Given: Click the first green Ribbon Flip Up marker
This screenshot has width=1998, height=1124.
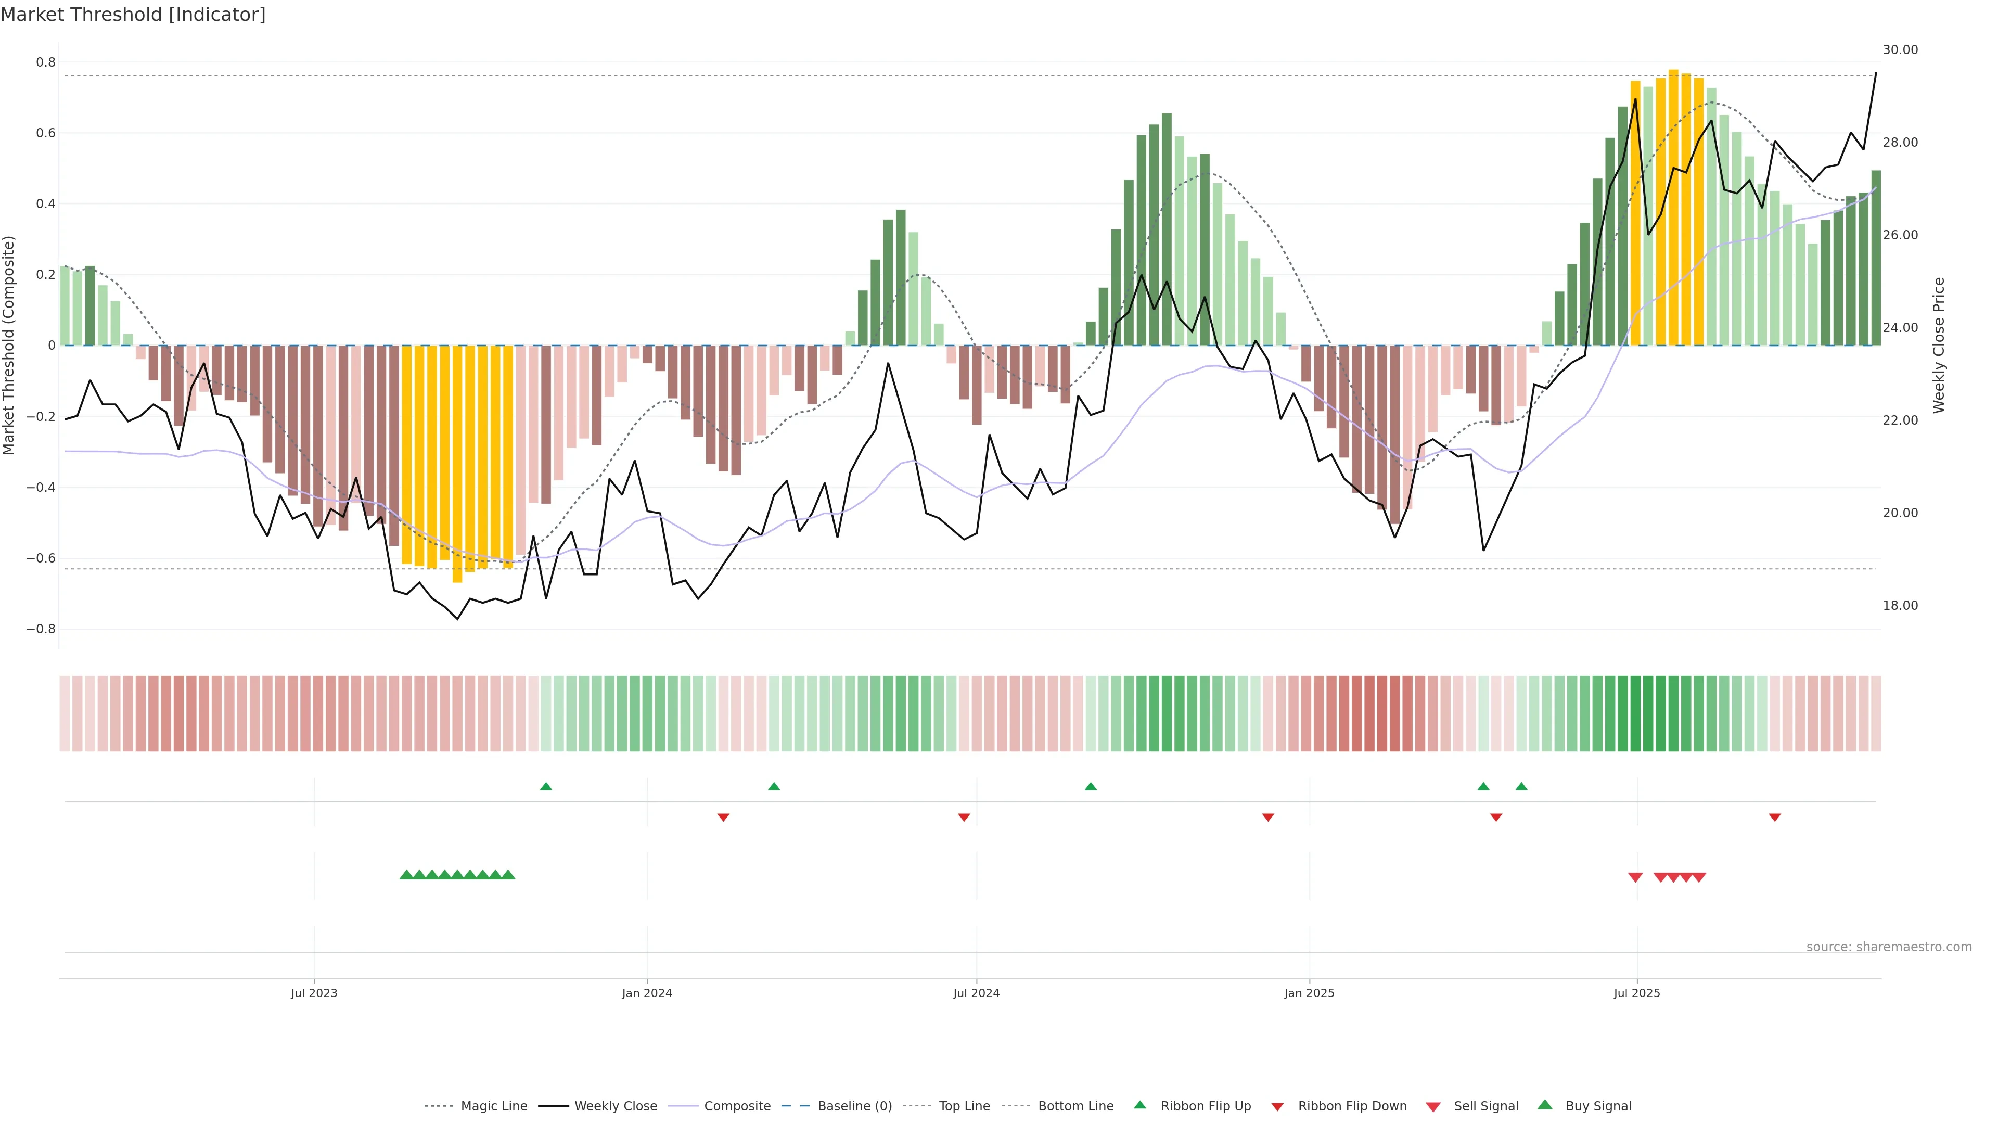Looking at the screenshot, I should click(x=546, y=787).
